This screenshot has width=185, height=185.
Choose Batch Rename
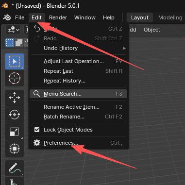(x=79, y=117)
